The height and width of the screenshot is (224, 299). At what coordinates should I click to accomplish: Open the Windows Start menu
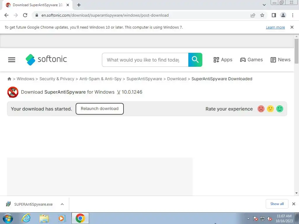[x=8, y=218]
